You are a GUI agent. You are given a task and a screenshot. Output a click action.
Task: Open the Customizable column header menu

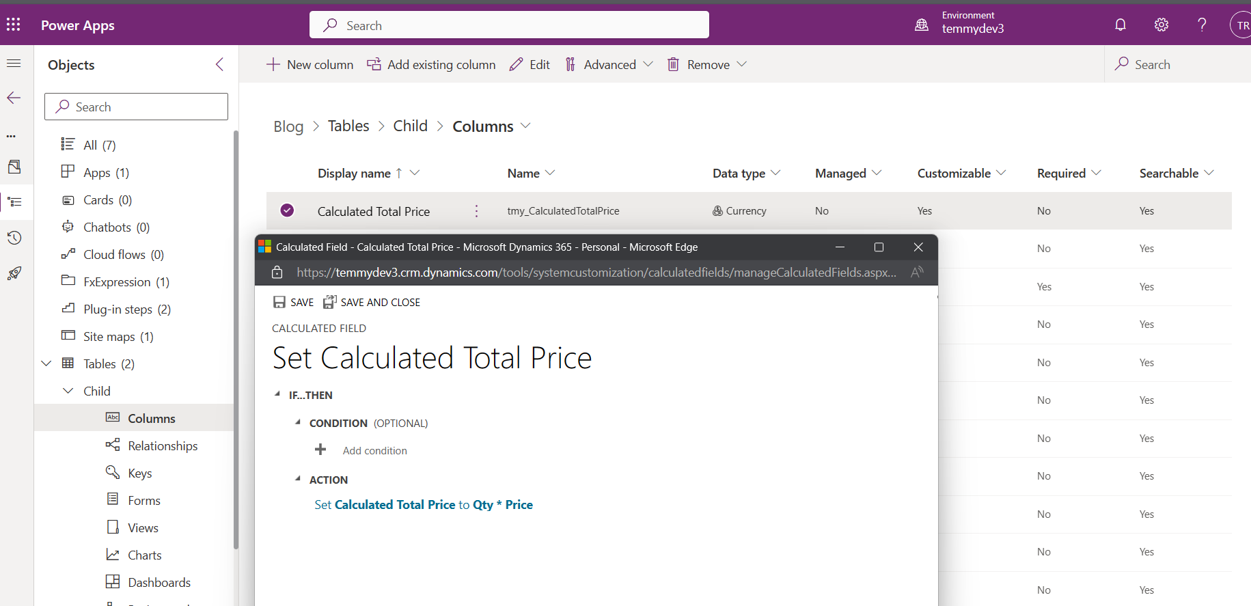click(1001, 173)
